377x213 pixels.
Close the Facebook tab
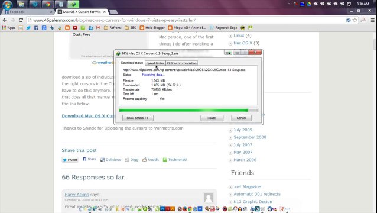point(51,12)
